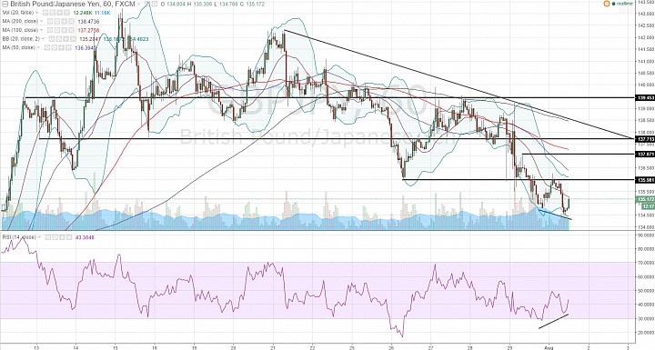The image size is (655, 350).
Task: Select the 135.981 horizontal line price label
Action: click(x=645, y=180)
